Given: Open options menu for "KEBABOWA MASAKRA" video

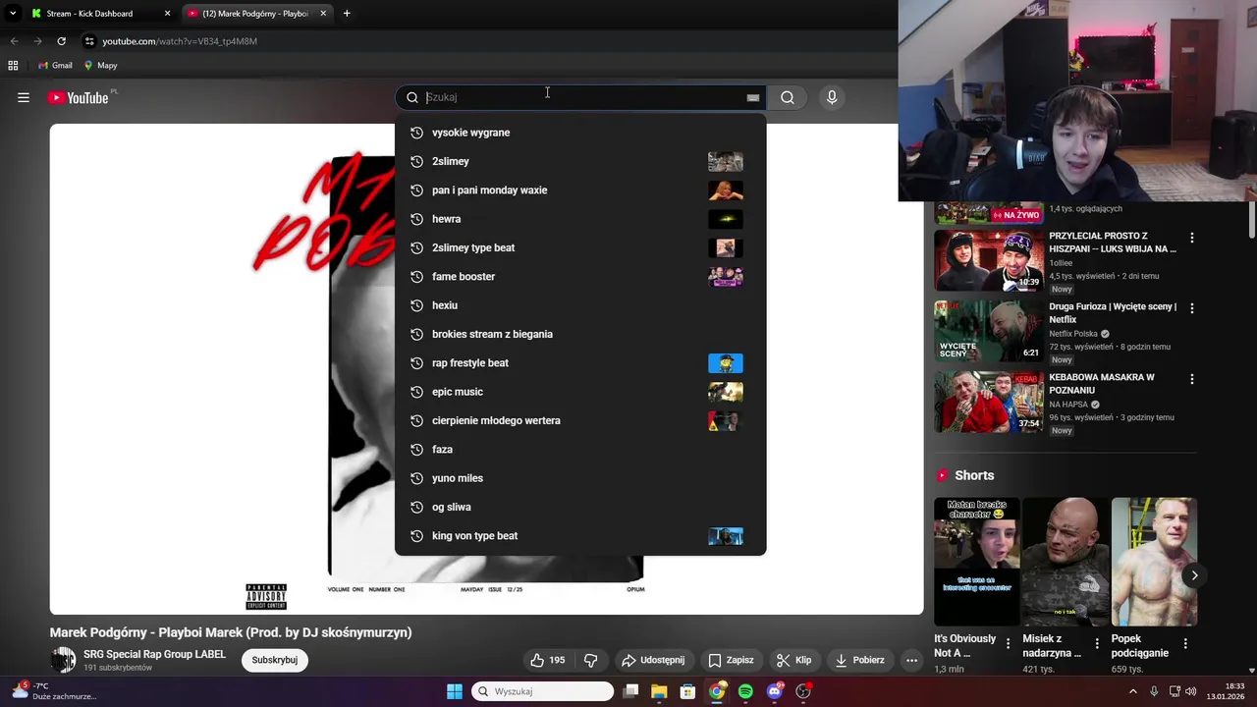Looking at the screenshot, I should click(x=1192, y=379).
